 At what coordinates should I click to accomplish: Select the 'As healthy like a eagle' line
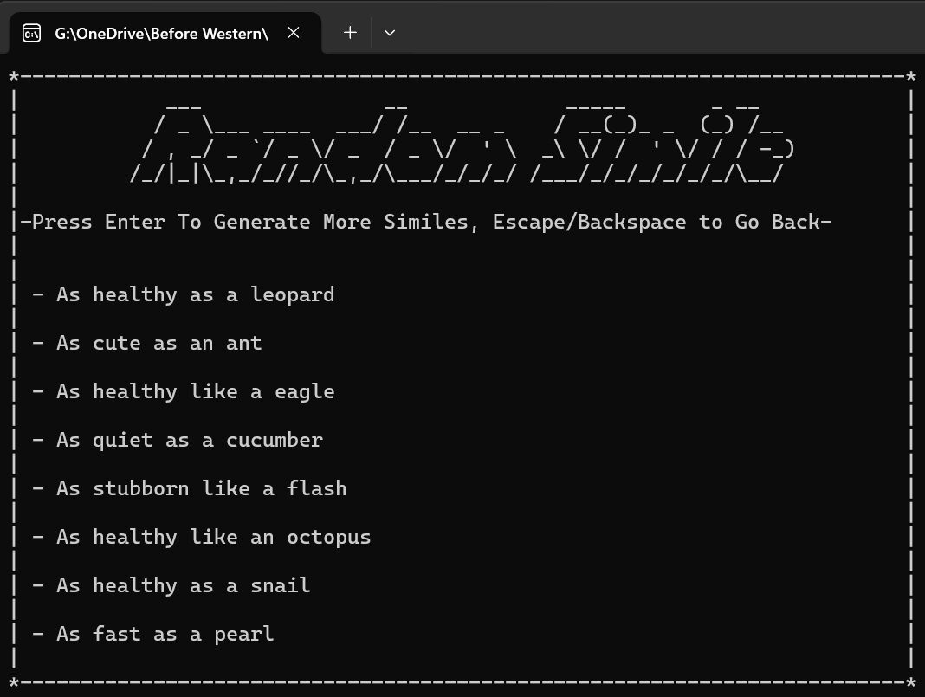[195, 391]
